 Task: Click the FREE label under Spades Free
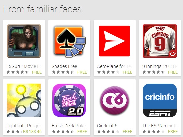(82, 72)
